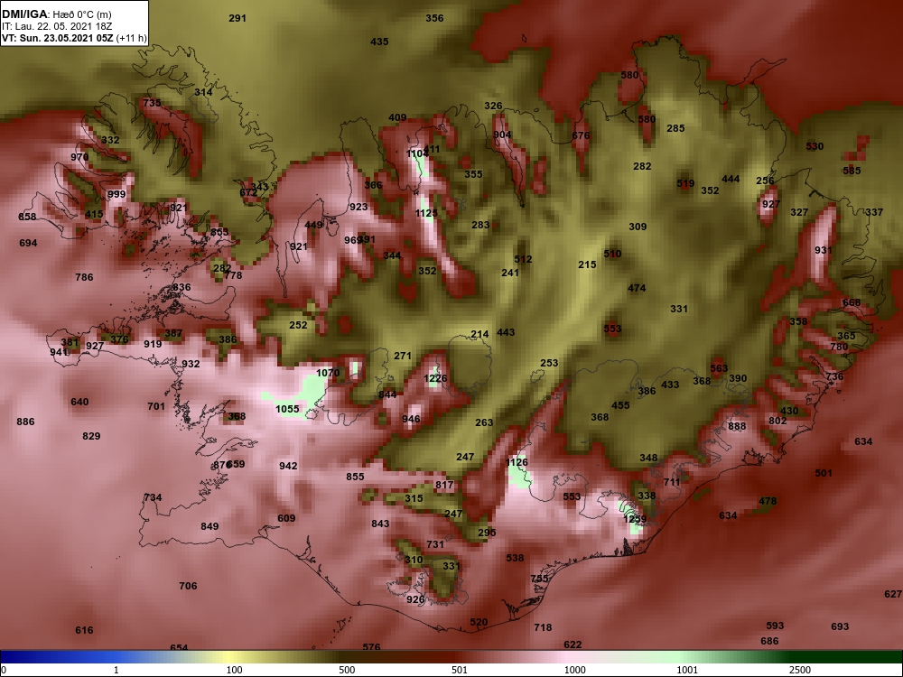Click the map value '931'
903x677 pixels.
point(824,250)
